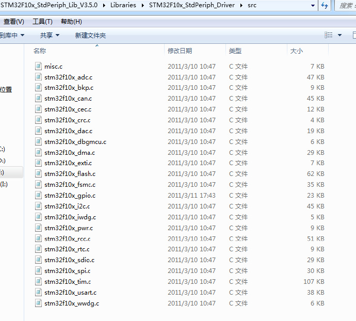Click the 107 KB size cell
The height and width of the screenshot is (321, 356).
point(314,281)
